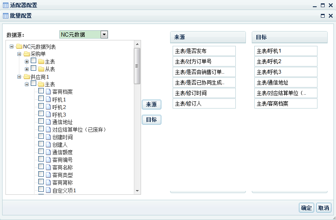336x220 pixels.
Task: Click the 来源 column header
Action: click(x=208, y=37)
